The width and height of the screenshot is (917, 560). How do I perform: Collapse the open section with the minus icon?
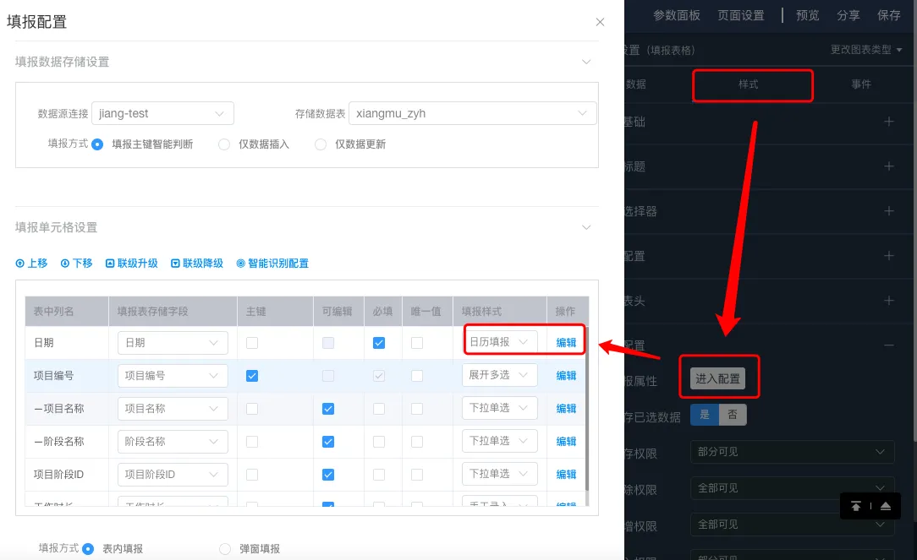click(x=889, y=345)
